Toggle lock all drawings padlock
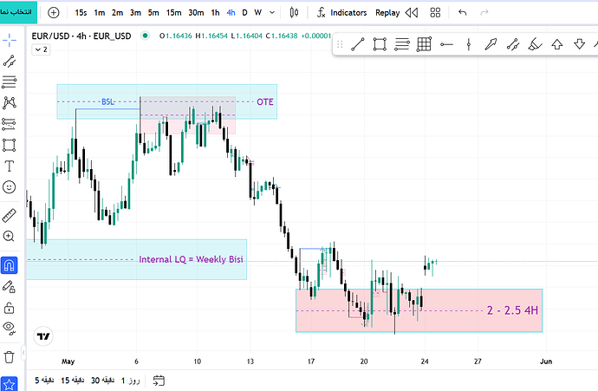The image size is (598, 391). [x=9, y=308]
